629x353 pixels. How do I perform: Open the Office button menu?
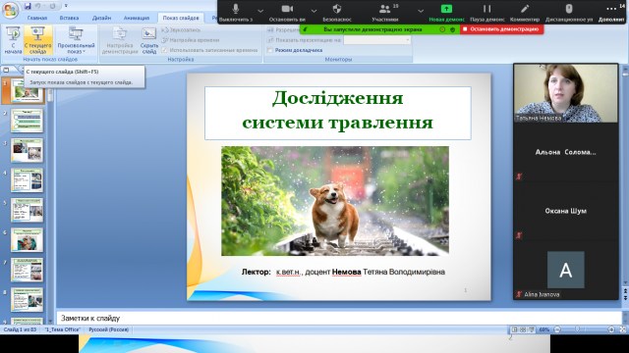pos(10,10)
